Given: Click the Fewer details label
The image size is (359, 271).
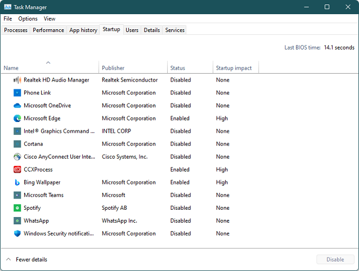Looking at the screenshot, I should click(x=32, y=260).
